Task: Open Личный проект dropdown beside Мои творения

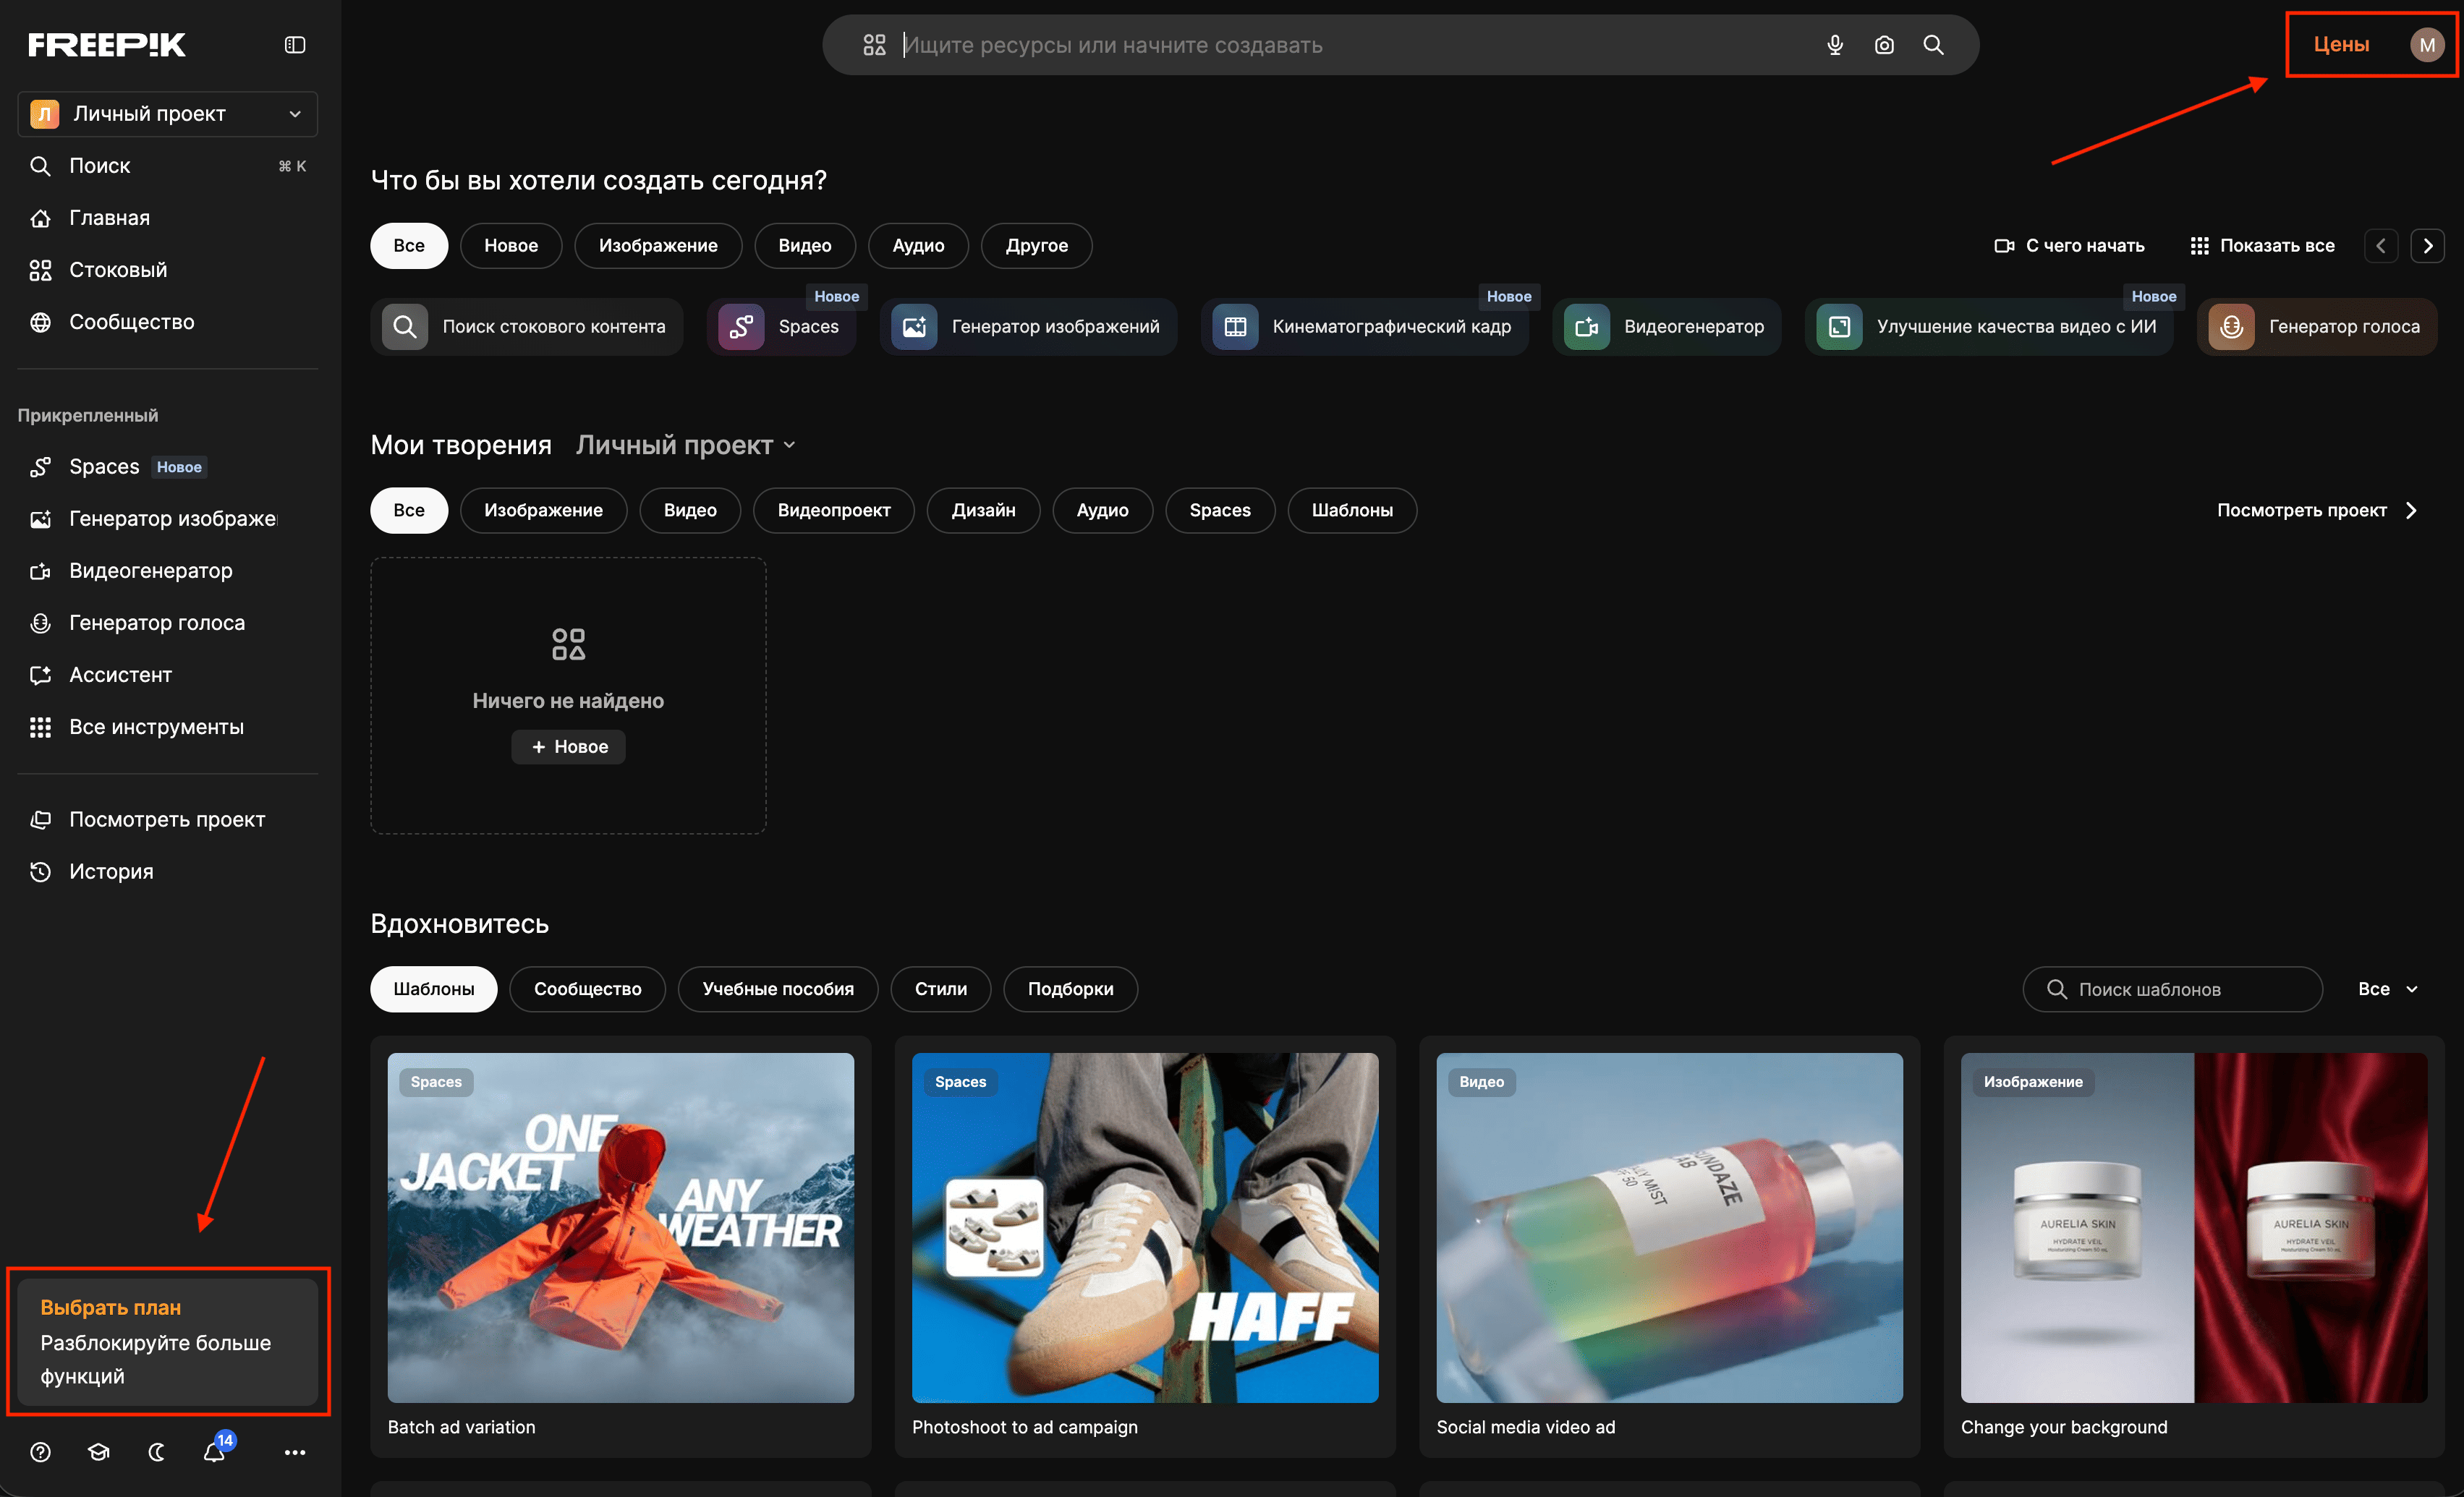Action: (685, 445)
